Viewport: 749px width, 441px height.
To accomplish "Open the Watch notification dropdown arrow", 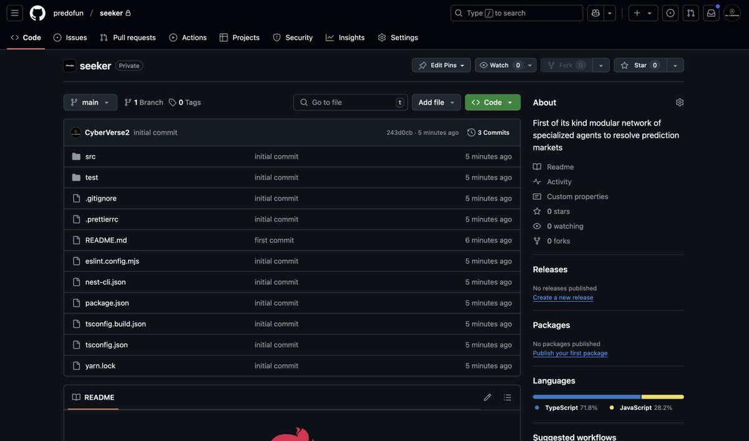I will click(x=530, y=66).
